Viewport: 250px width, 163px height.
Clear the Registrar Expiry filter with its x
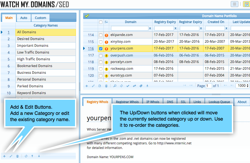point(201,28)
